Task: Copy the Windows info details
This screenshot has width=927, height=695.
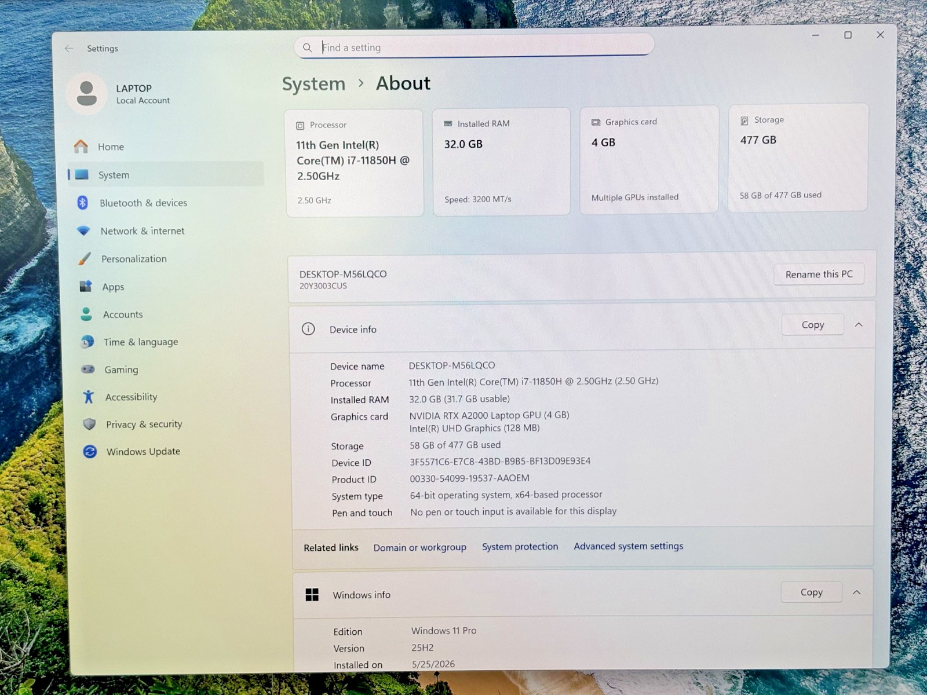Action: click(811, 592)
